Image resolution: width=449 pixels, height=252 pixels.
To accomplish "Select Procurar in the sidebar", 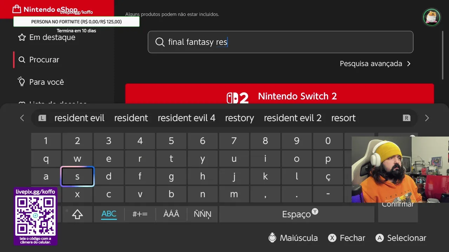I will pos(39,59).
